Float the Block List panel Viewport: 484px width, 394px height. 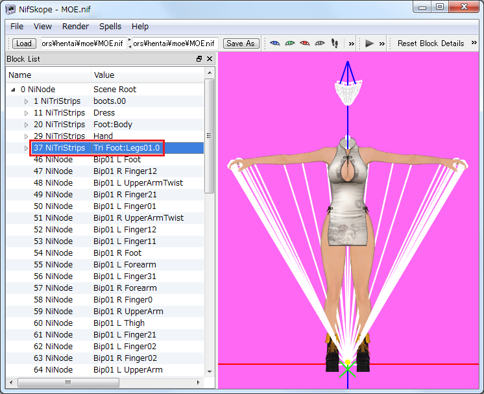point(199,58)
